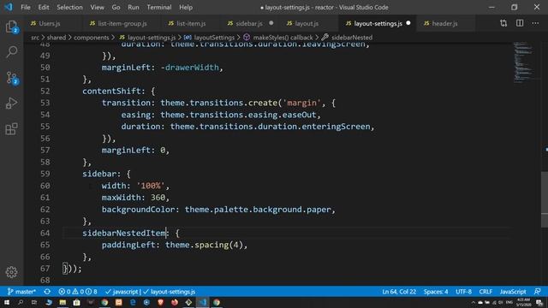Change the UTF-8 encoding setting
This screenshot has height=308, width=548.
click(x=464, y=292)
